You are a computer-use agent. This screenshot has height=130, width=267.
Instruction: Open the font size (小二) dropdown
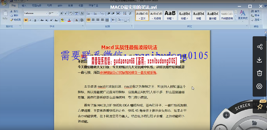tap(57, 13)
